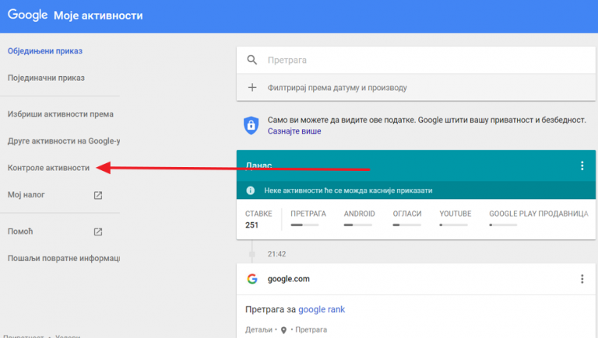Click the info icon on the teal notice bar
The height and width of the screenshot is (338, 598).
pyautogui.click(x=250, y=190)
